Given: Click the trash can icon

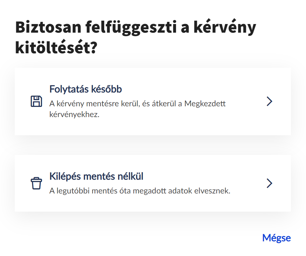Looking at the screenshot, I should [x=36, y=183].
